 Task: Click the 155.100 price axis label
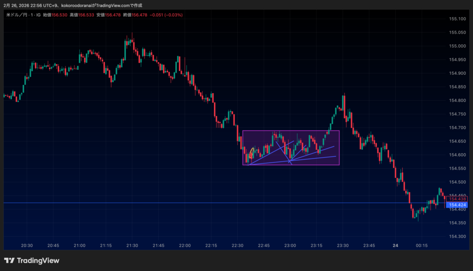457,19
